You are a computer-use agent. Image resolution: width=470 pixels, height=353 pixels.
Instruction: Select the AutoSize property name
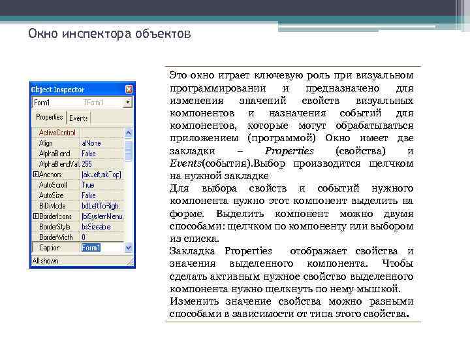tap(52, 195)
